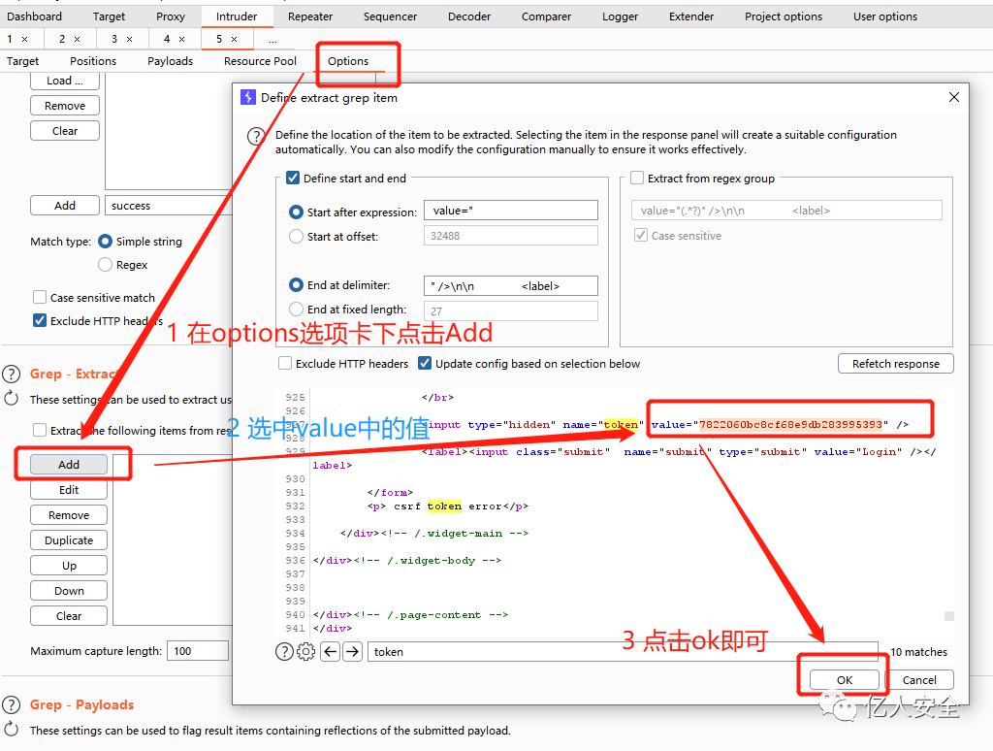Screen dimensions: 993x751
Task: Close Intruder tab 3
Action: pyautogui.click(x=129, y=39)
